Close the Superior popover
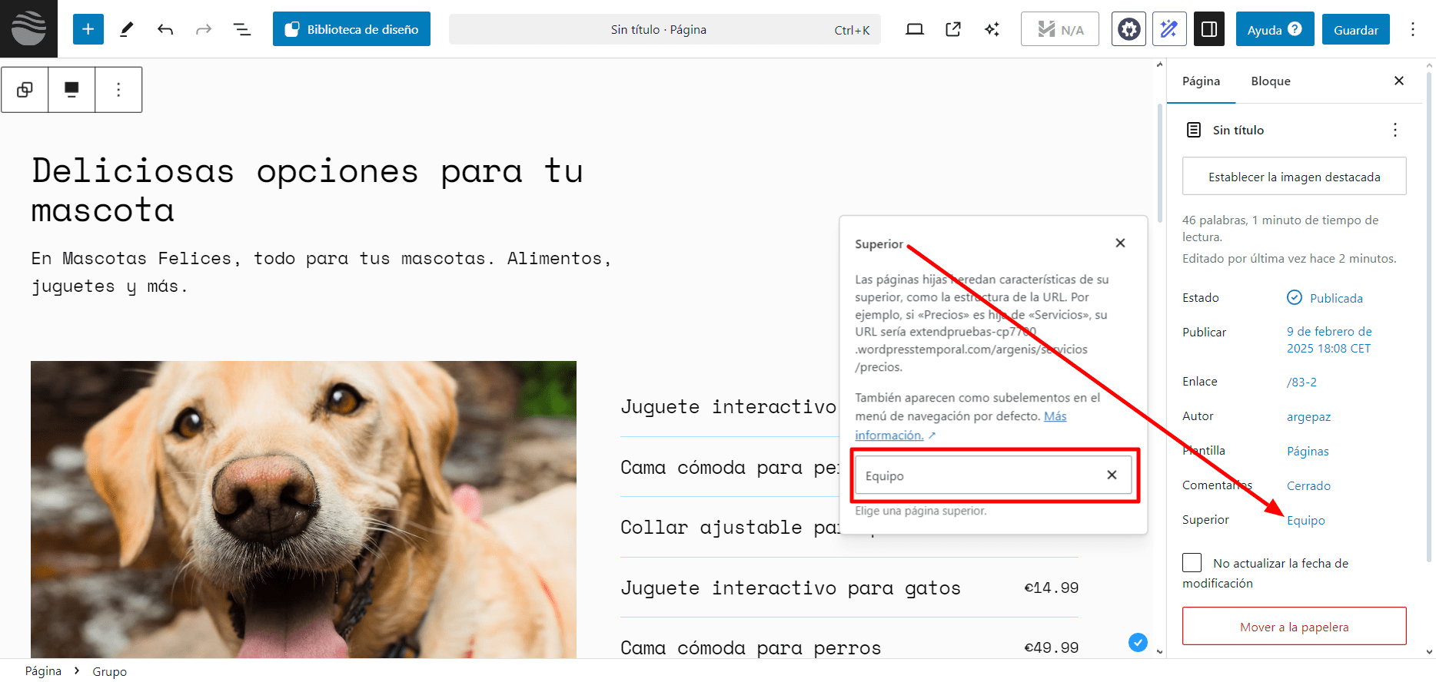The width and height of the screenshot is (1436, 682). click(x=1120, y=243)
